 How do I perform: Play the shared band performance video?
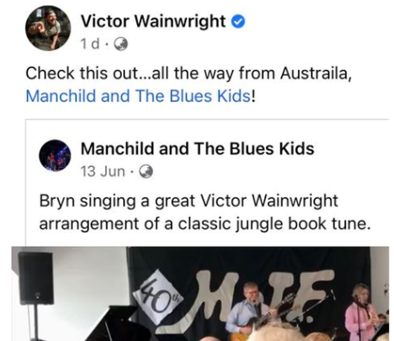pos(200,294)
